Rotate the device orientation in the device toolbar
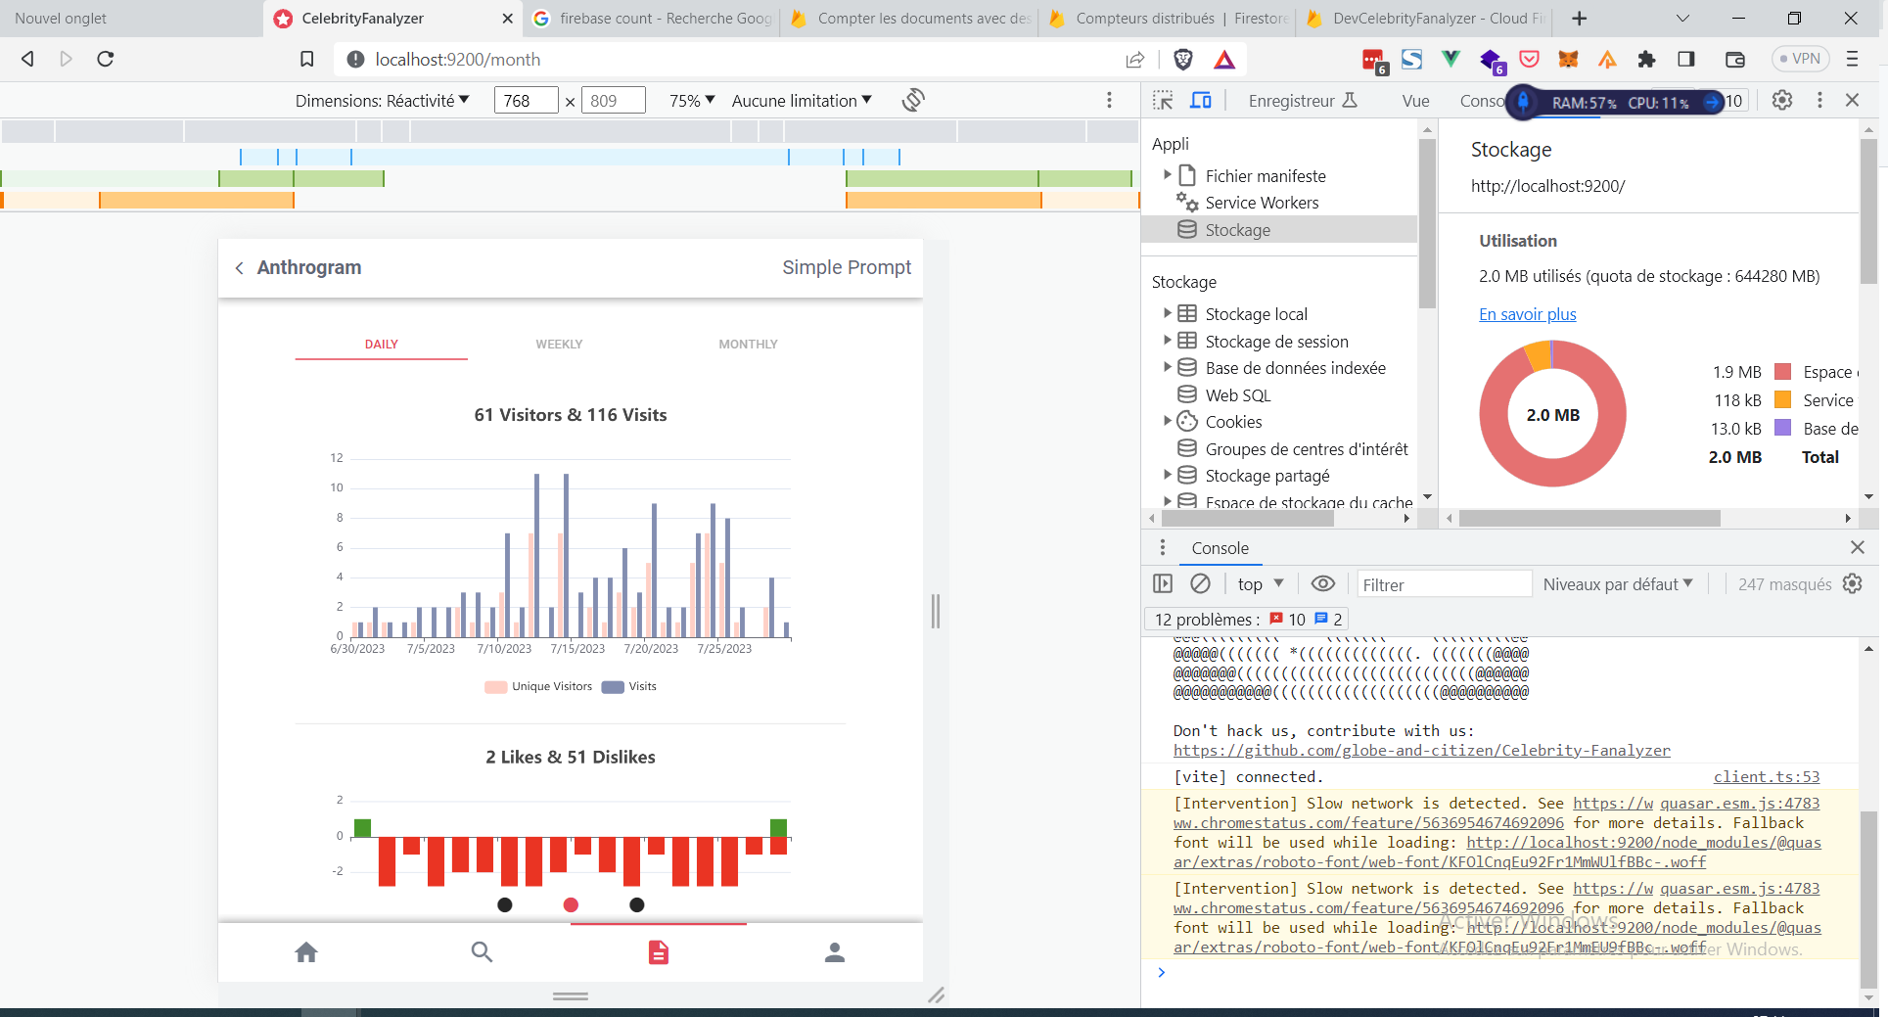 [x=912, y=100]
